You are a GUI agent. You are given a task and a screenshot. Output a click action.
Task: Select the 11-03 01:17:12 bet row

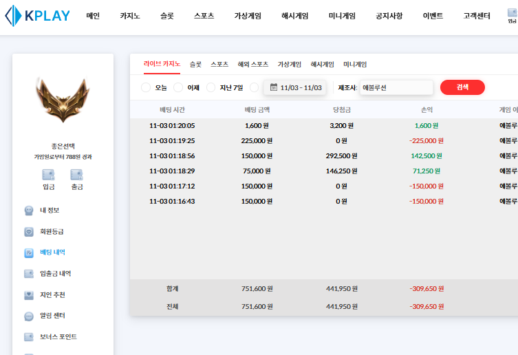point(324,186)
